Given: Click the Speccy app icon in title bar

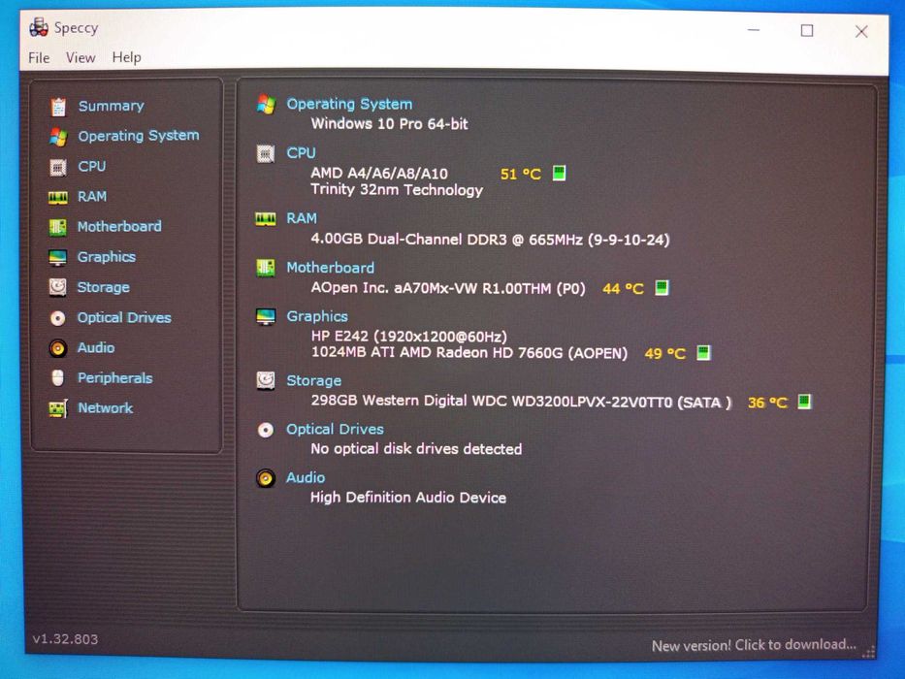Looking at the screenshot, I should [39, 28].
